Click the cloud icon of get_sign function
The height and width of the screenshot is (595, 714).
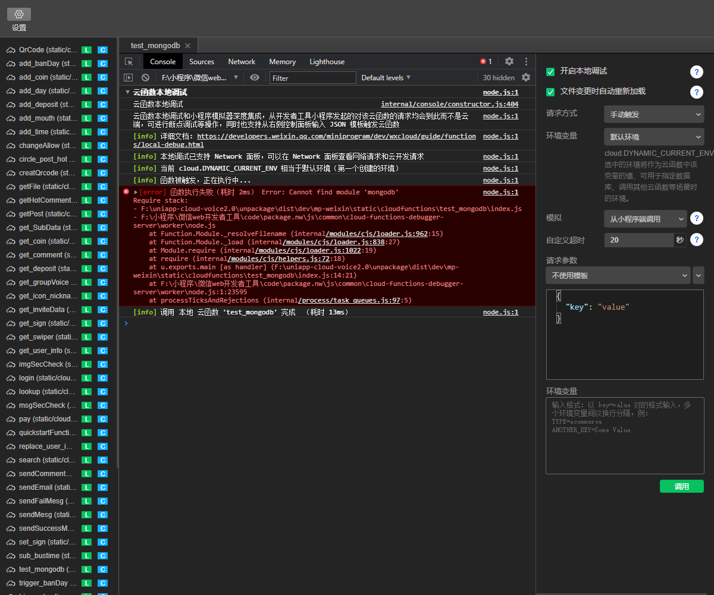pos(11,323)
